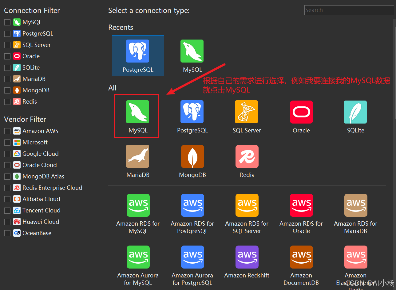
Task: Select Amazon DocumentDB connection
Action: pyautogui.click(x=301, y=265)
